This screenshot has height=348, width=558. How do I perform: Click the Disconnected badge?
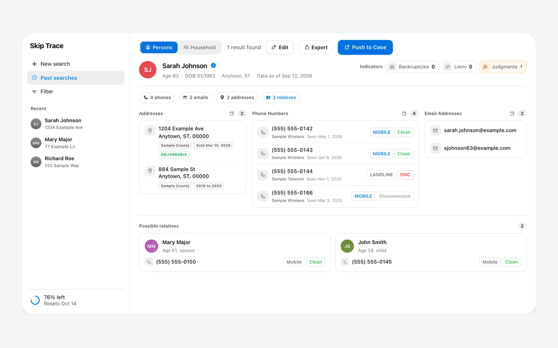pyautogui.click(x=395, y=196)
